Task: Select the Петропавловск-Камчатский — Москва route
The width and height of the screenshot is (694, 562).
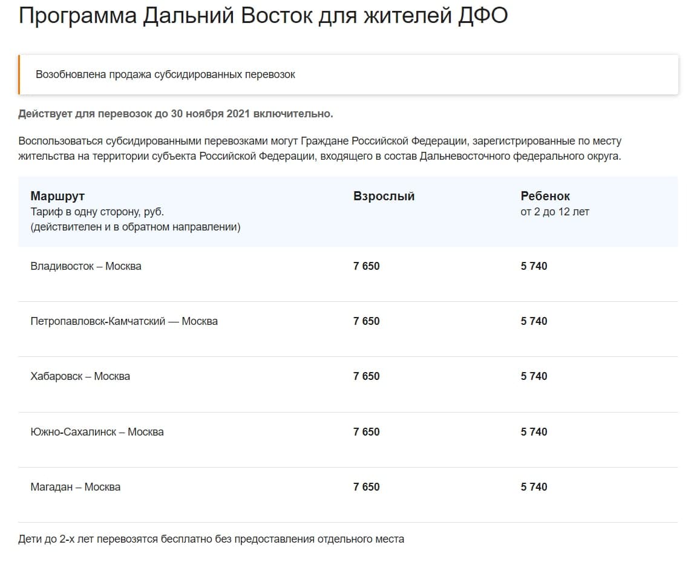Action: 124,321
